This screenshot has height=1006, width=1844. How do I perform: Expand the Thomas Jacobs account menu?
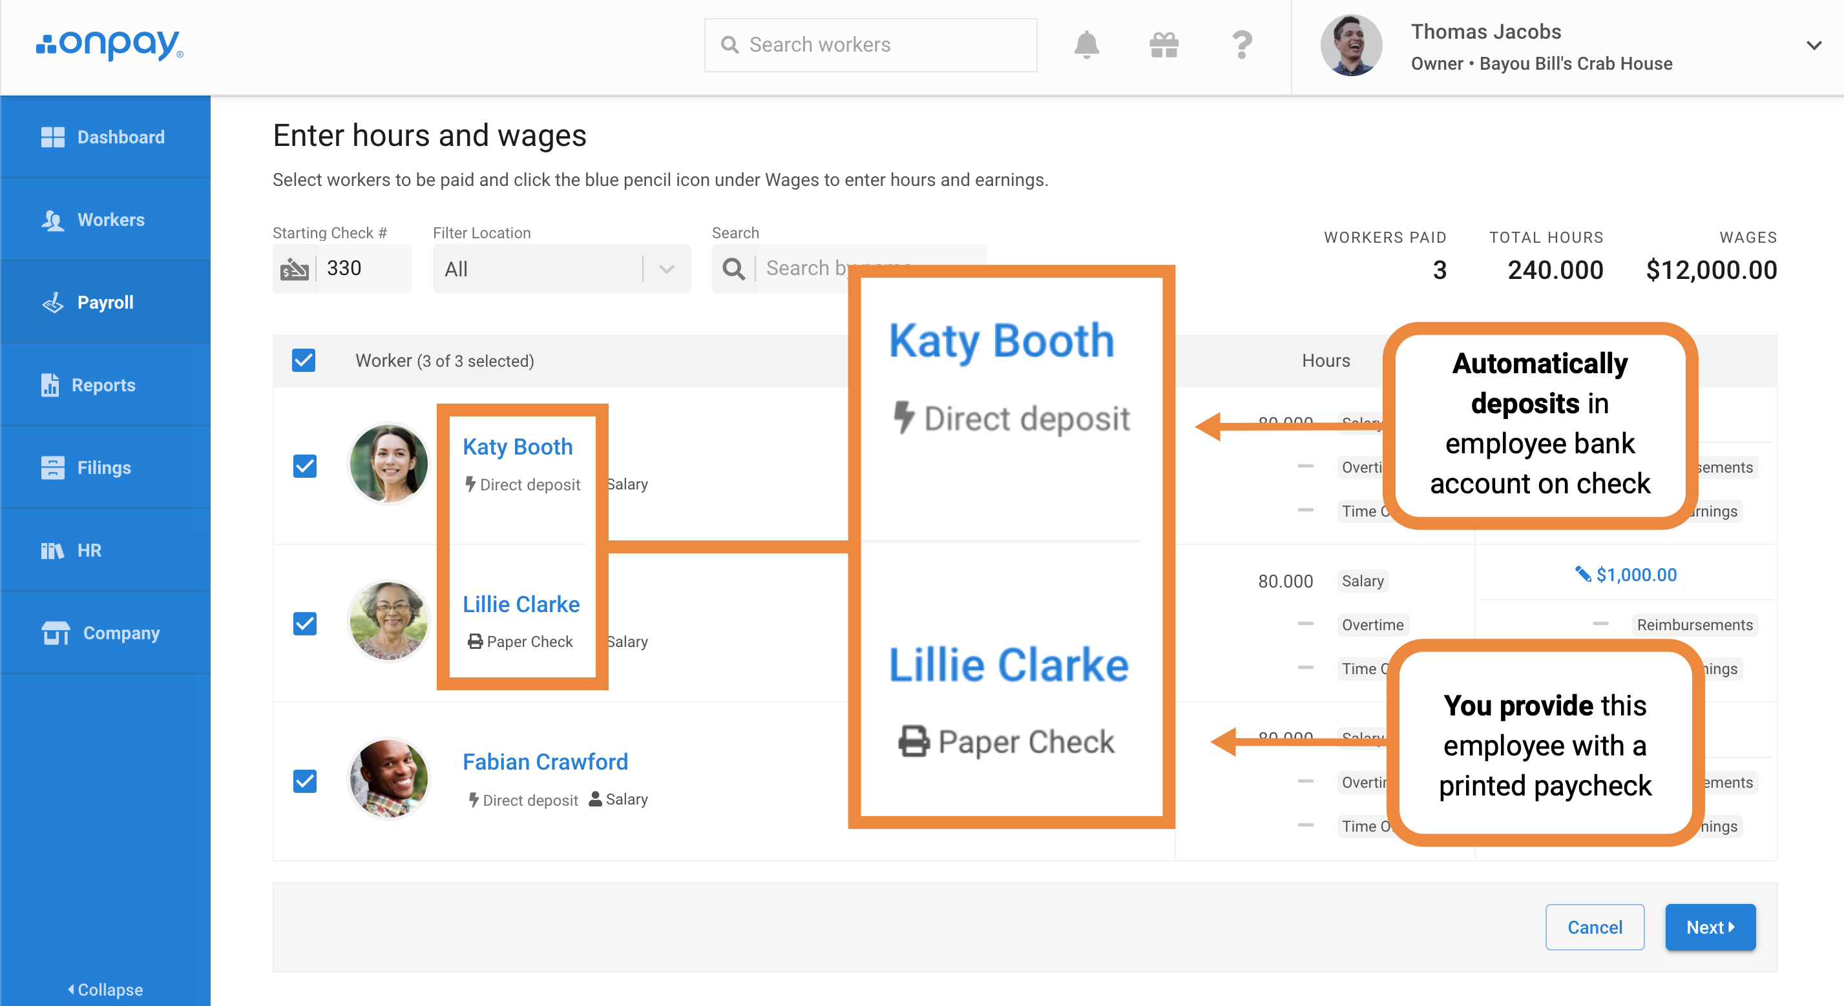tap(1813, 45)
